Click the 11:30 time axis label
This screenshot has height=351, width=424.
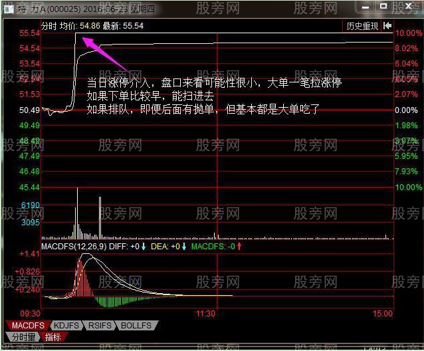[205, 314]
